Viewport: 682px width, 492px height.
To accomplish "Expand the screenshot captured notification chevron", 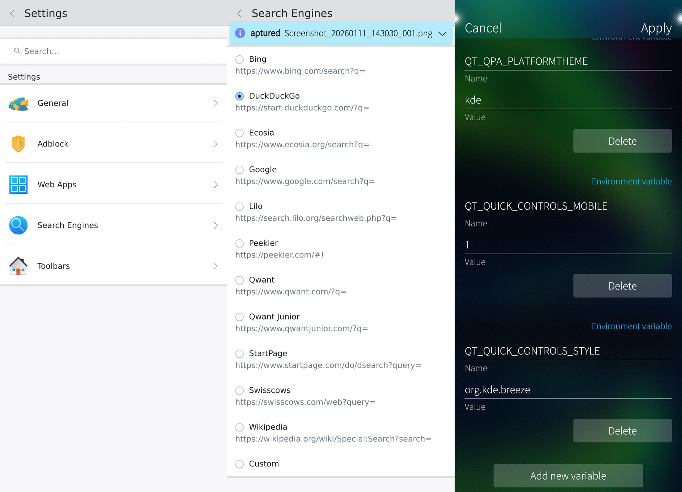I will coord(442,33).
